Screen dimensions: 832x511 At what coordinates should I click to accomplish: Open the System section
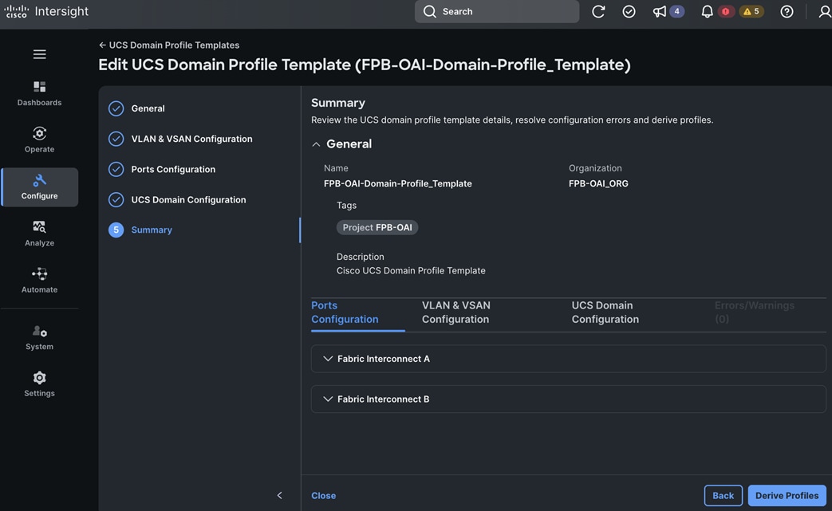39,338
